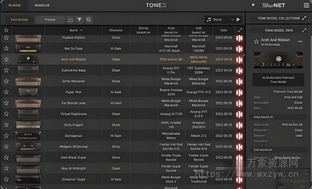The height and width of the screenshot is (189, 312).
Task: Open the filter funnel icon
Action: click(x=80, y=19)
